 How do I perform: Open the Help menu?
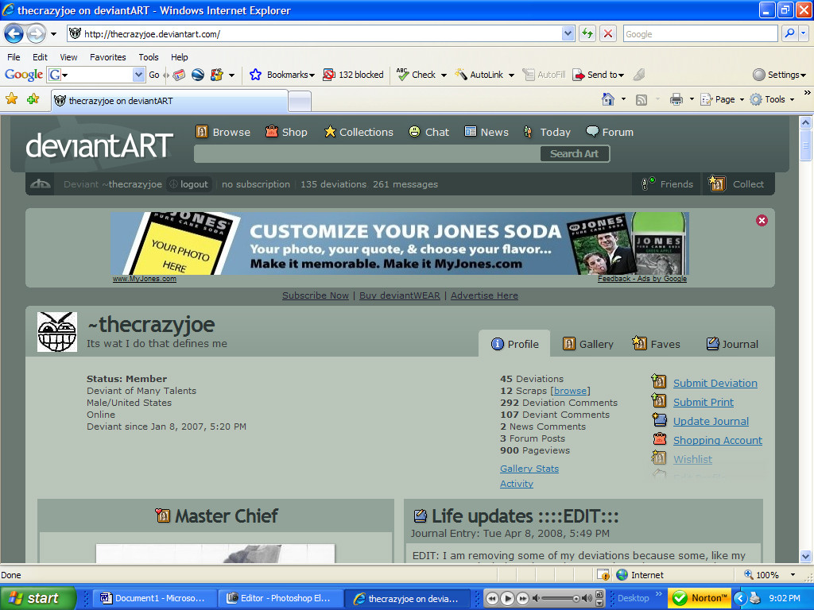tap(179, 57)
